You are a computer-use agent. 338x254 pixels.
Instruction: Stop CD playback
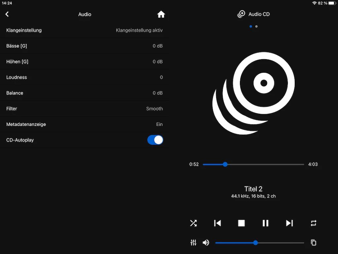pyautogui.click(x=242, y=223)
